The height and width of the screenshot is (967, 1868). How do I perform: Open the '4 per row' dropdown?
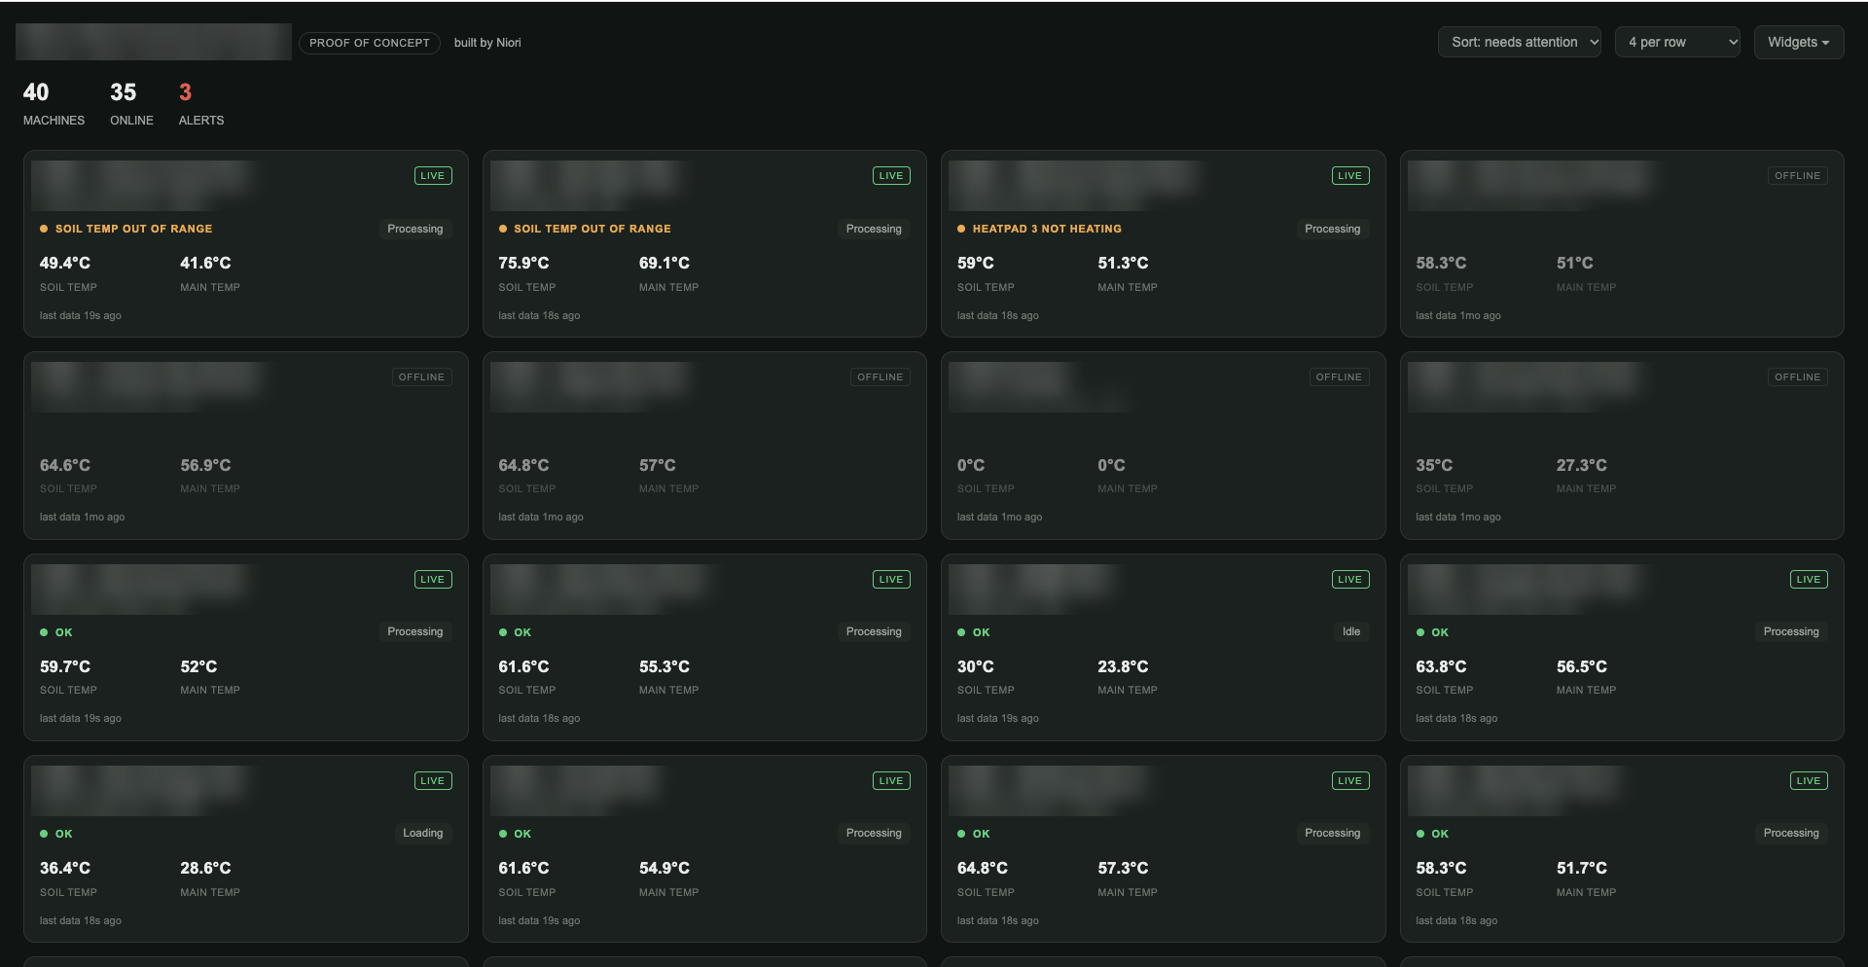[x=1677, y=42]
